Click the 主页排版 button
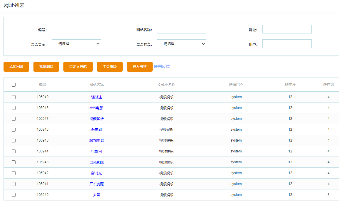The image size is (339, 205). [109, 67]
